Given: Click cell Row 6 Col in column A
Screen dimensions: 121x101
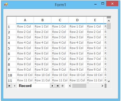Looking at the screenshot, I should pos(25,54).
